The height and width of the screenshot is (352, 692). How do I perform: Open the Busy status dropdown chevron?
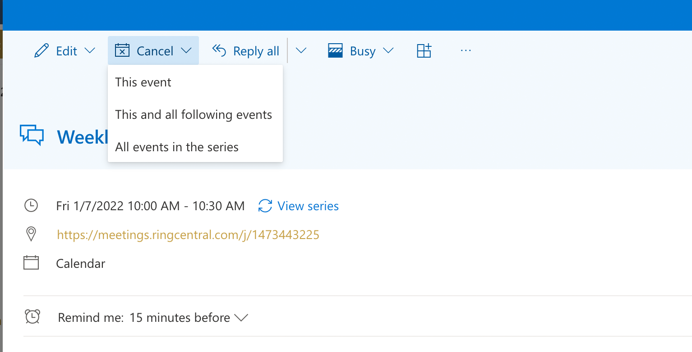388,50
